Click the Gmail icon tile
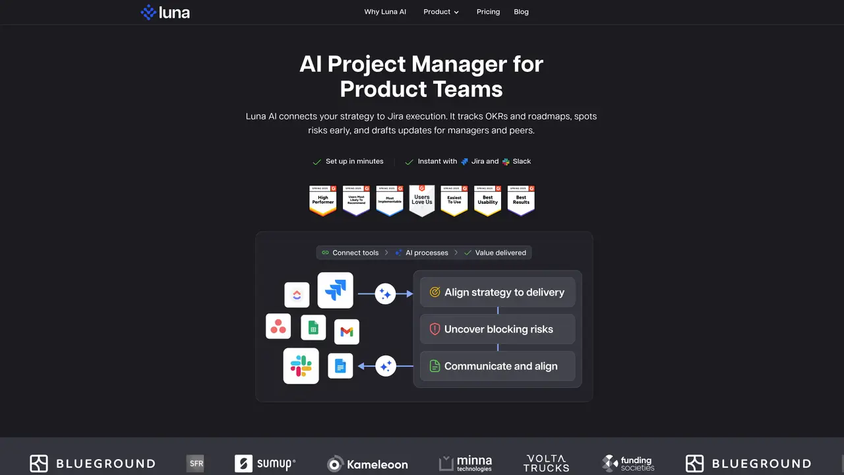Screen dimensions: 844x475 (x=347, y=332)
